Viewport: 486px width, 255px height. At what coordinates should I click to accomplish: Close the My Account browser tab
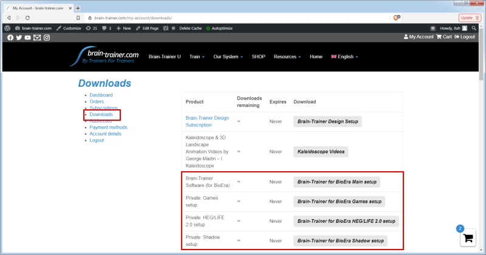pos(70,8)
